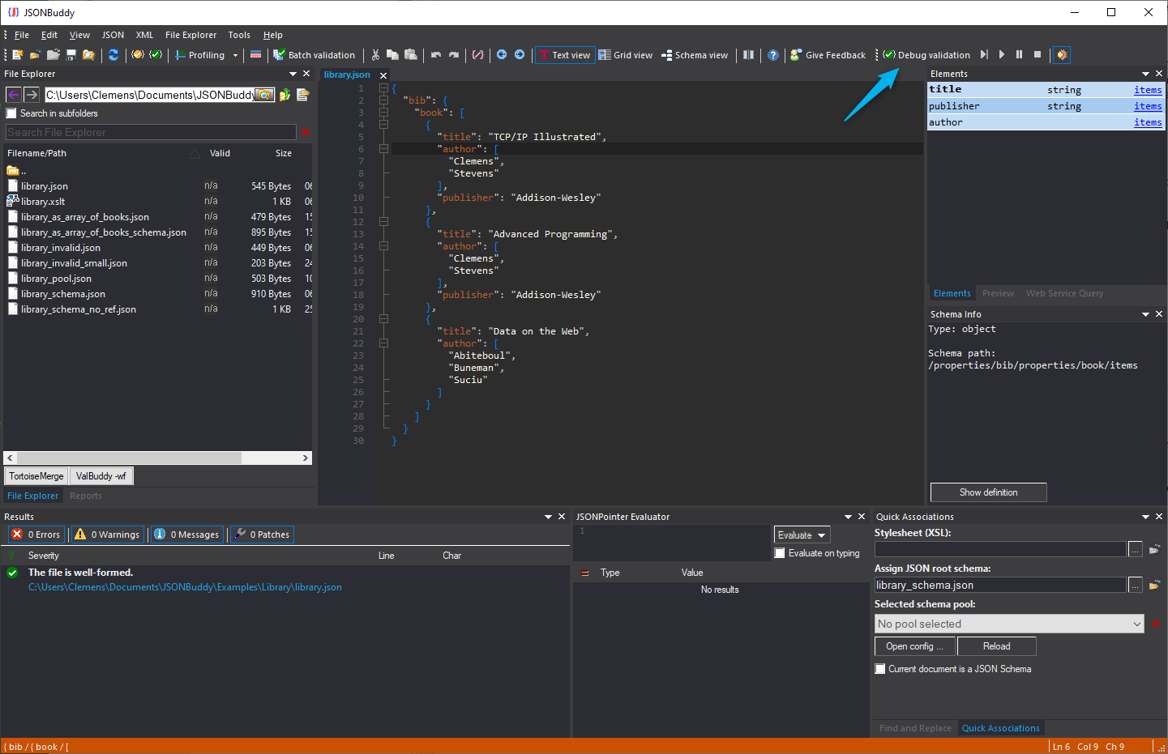Open the library.json path link in Results

tap(185, 587)
